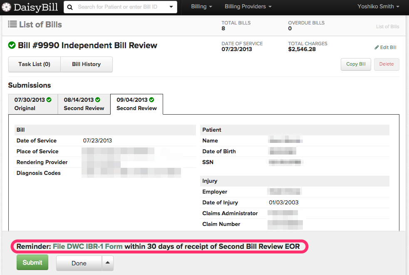The image size is (409, 275).
Task: Click the DaisyBill brand name
Action: click(36, 7)
